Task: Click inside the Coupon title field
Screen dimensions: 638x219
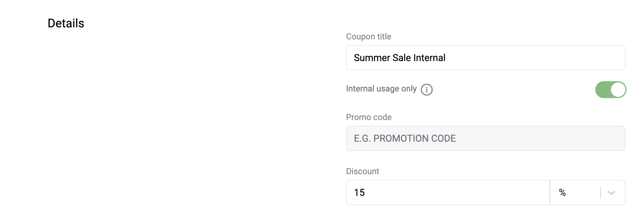Action: pyautogui.click(x=485, y=58)
